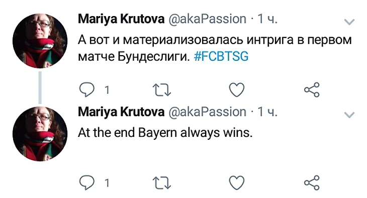Open Mariya Krutova's profile from first tweet name
Screen dimensions: 367x198
pos(121,19)
